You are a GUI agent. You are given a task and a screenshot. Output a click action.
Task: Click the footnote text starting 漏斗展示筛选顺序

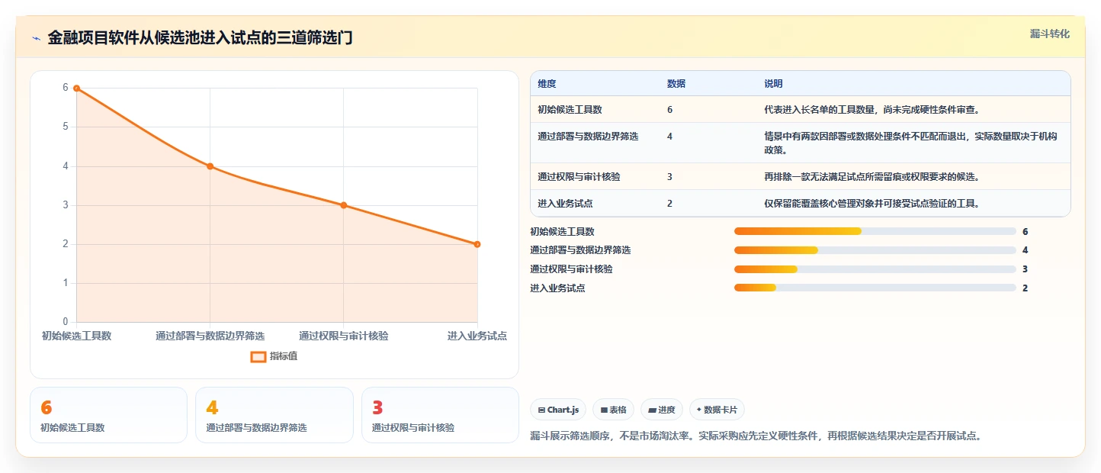tap(756, 436)
